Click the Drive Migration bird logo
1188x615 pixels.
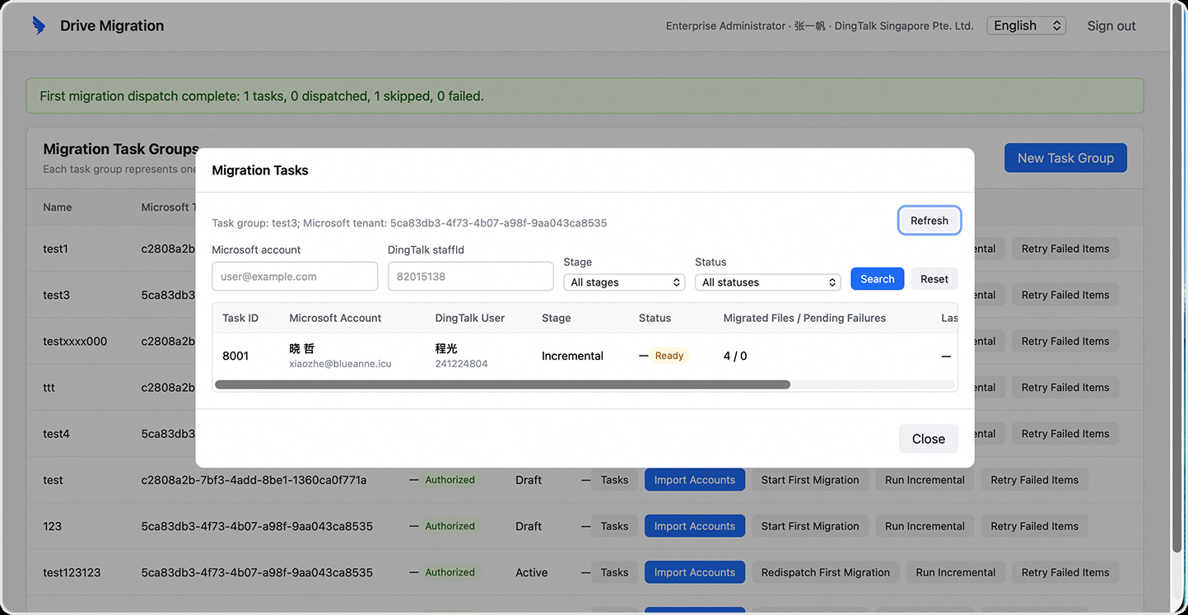pos(39,26)
